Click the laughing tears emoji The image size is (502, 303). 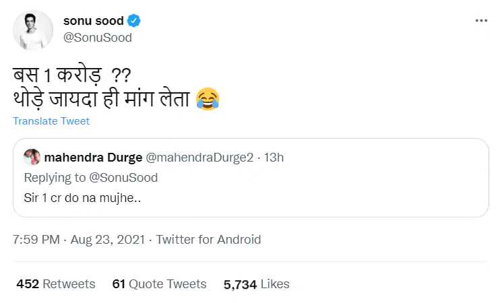coord(208,99)
